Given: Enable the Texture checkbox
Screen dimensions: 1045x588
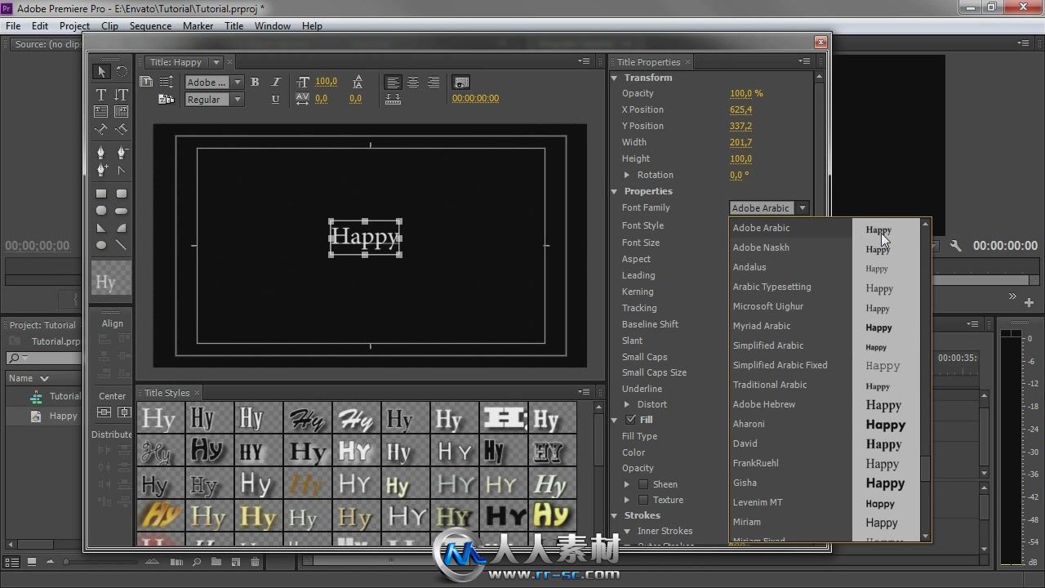Looking at the screenshot, I should [x=643, y=500].
